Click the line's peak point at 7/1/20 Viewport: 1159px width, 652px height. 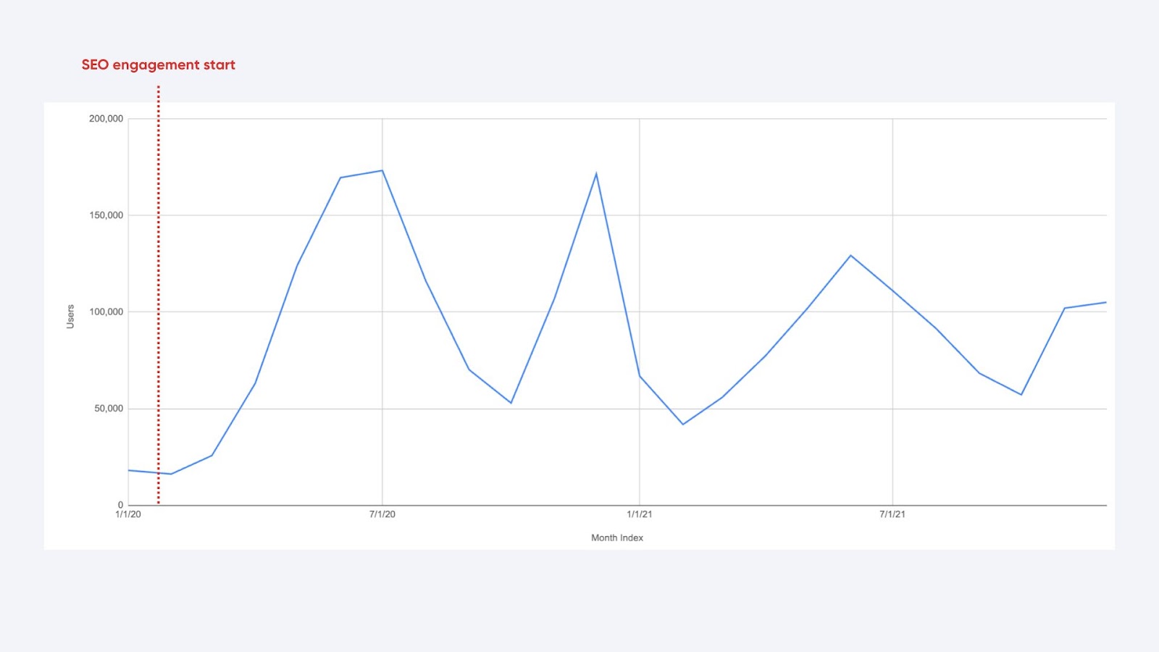click(382, 171)
